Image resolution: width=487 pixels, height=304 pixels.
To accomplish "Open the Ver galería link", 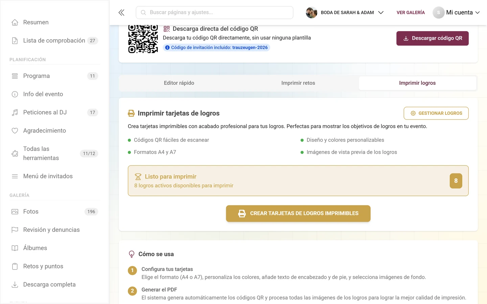I will (411, 12).
